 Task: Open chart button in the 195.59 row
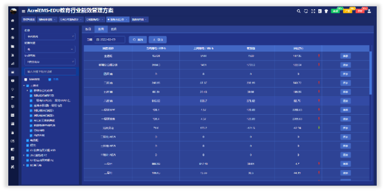coord(345,92)
